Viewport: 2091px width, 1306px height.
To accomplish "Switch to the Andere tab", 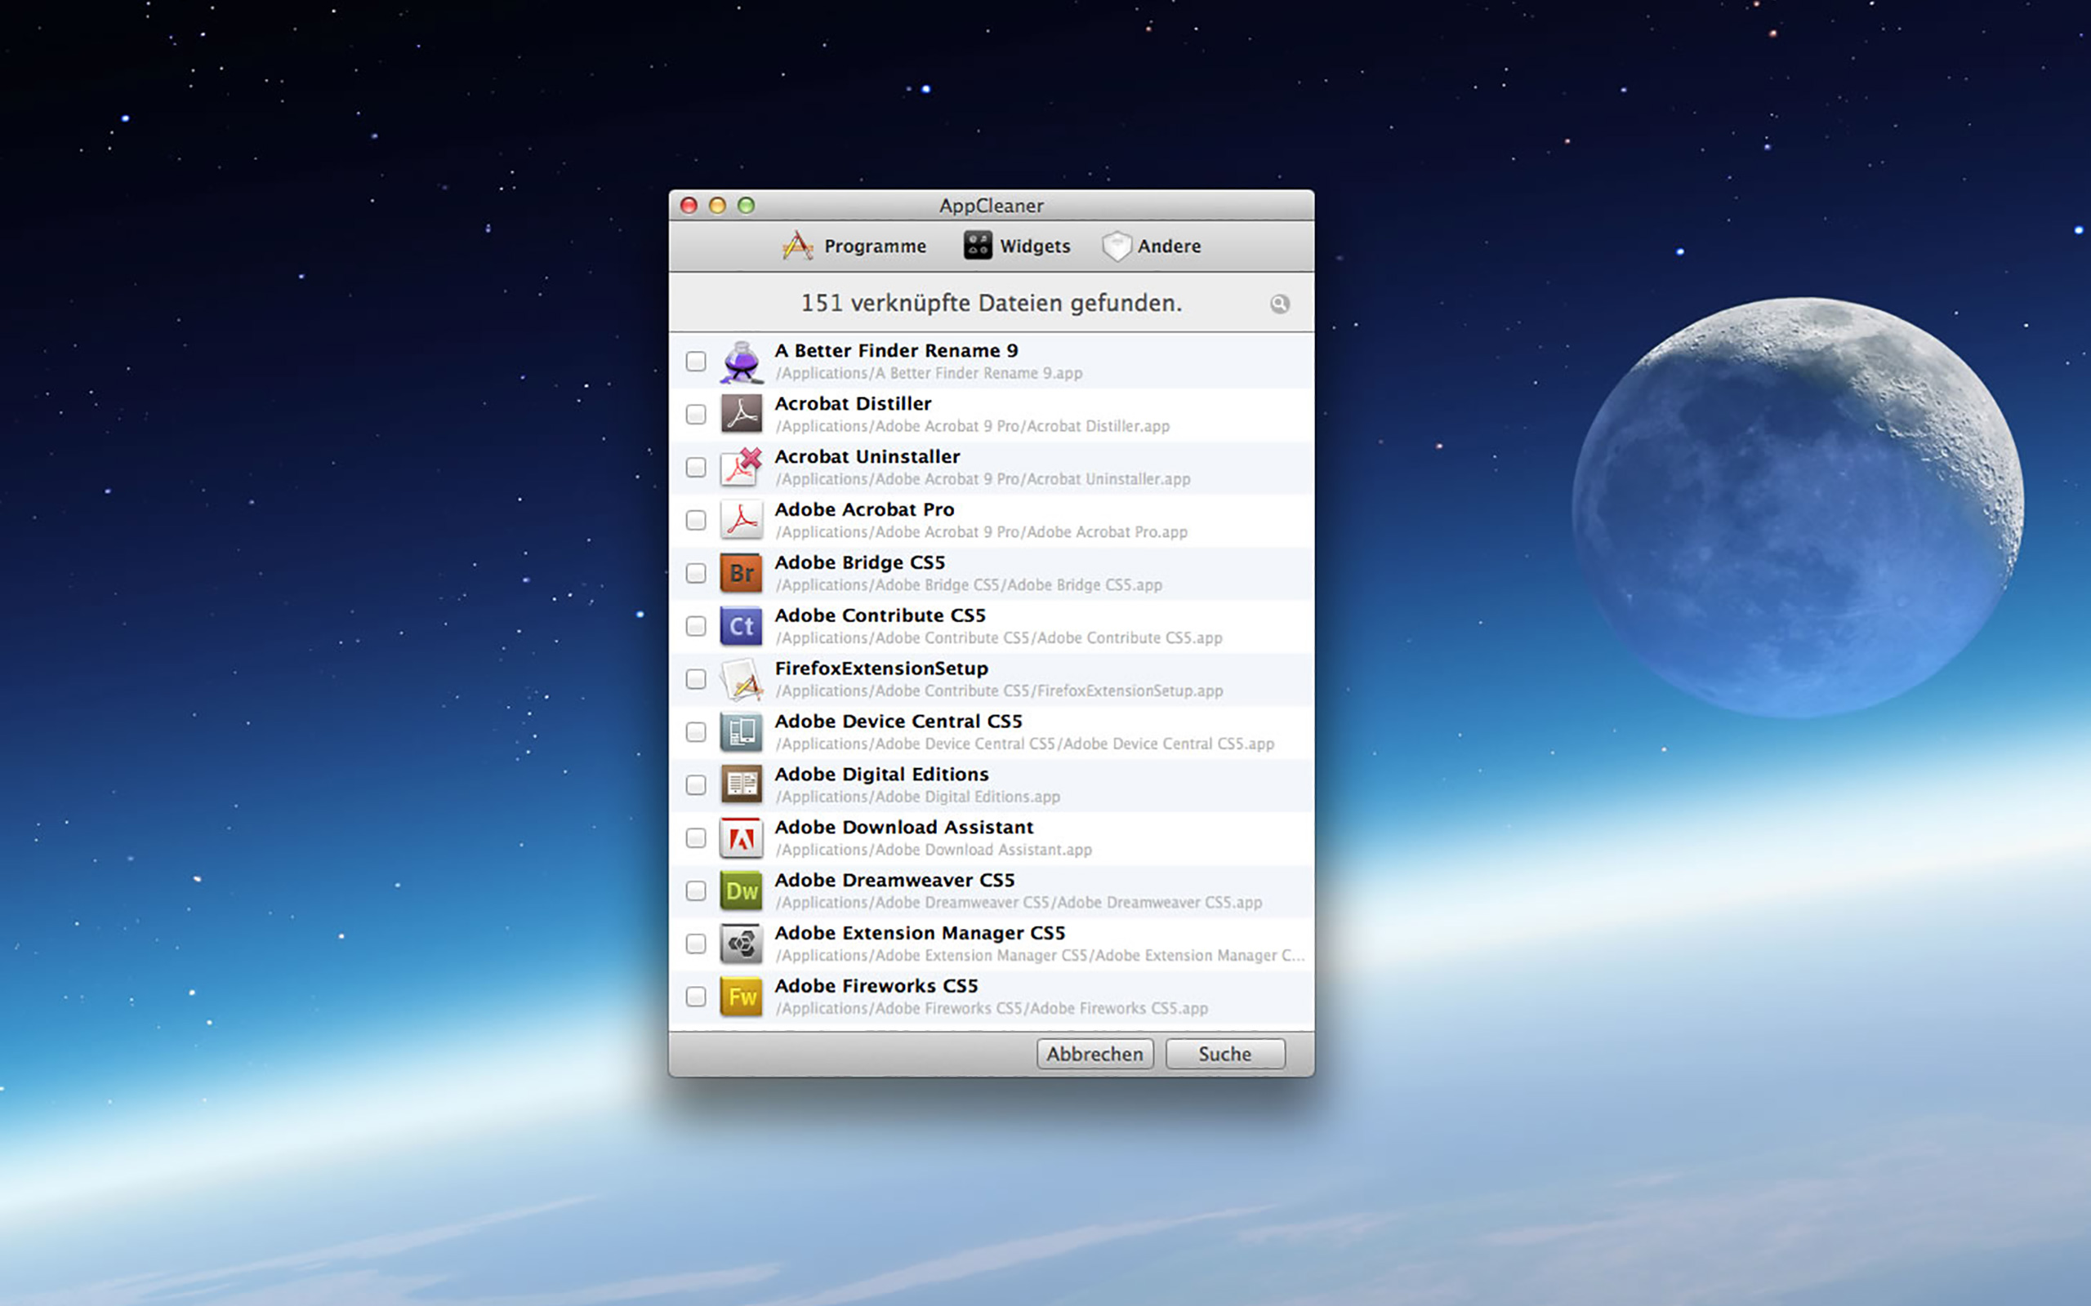I will [1152, 247].
